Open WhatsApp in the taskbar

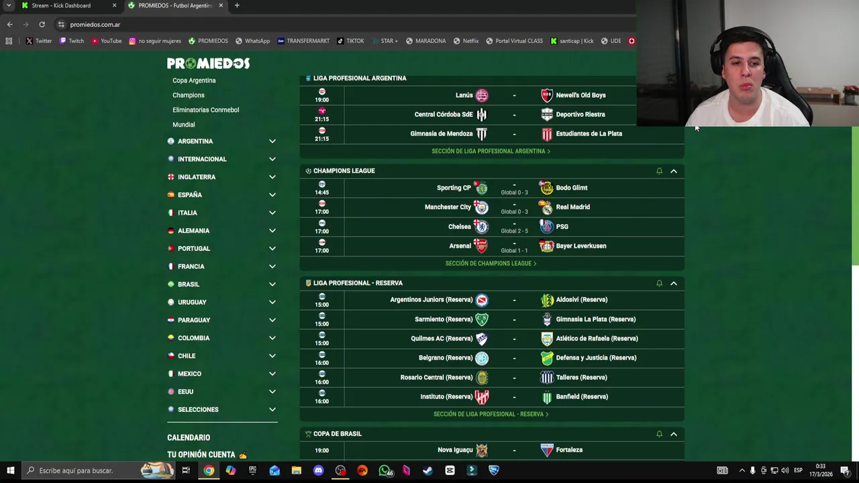(x=385, y=470)
